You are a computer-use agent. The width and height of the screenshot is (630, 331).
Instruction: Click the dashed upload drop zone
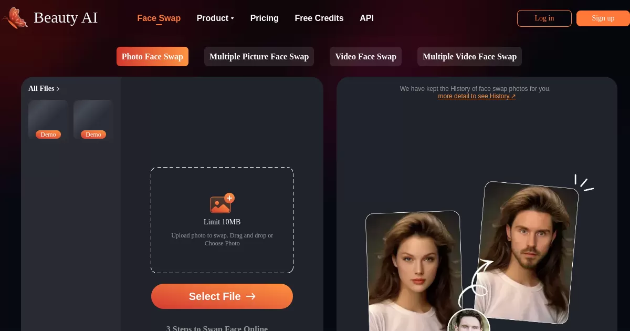[x=222, y=220]
